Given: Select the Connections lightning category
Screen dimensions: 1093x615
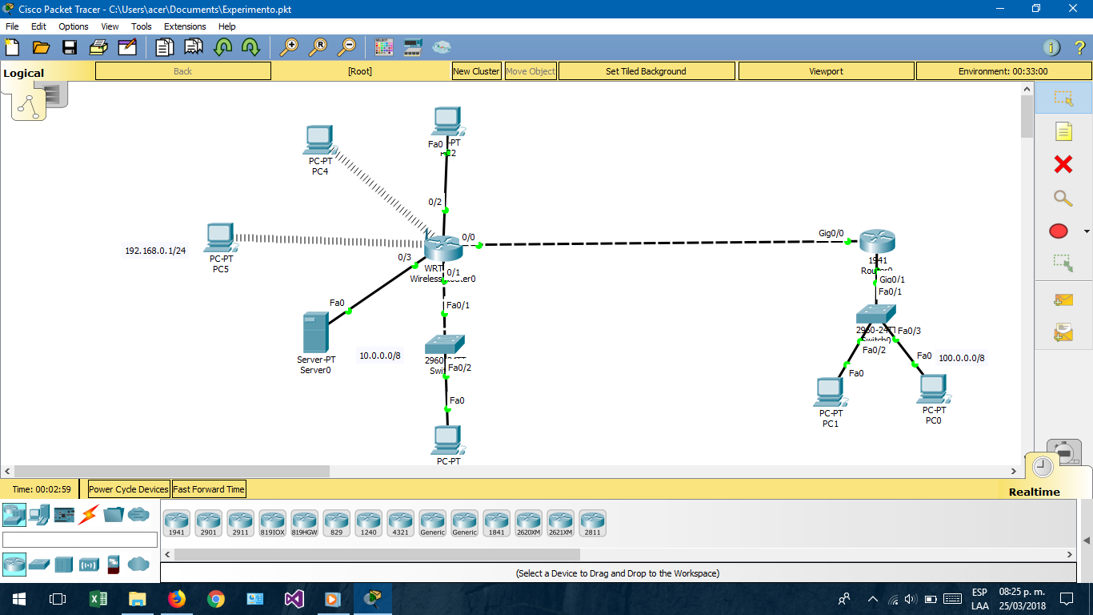Looking at the screenshot, I should (x=89, y=514).
